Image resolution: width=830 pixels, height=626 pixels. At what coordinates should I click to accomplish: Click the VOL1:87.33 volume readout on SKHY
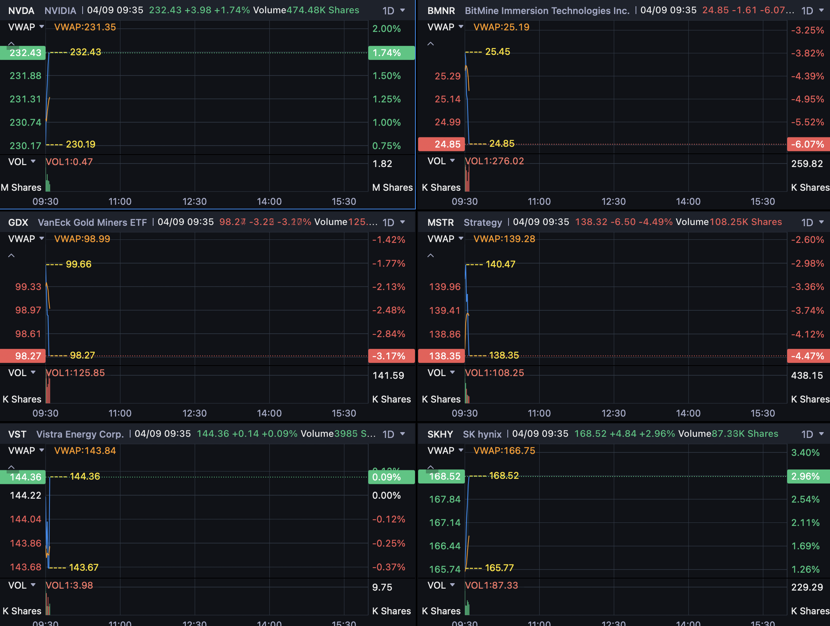pyautogui.click(x=491, y=585)
